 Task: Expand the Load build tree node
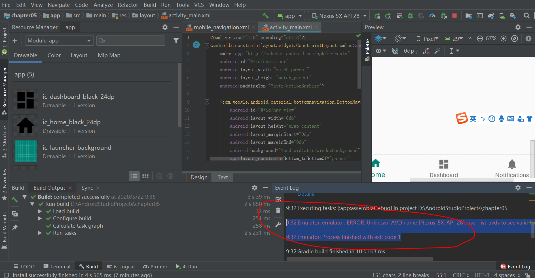point(40,211)
